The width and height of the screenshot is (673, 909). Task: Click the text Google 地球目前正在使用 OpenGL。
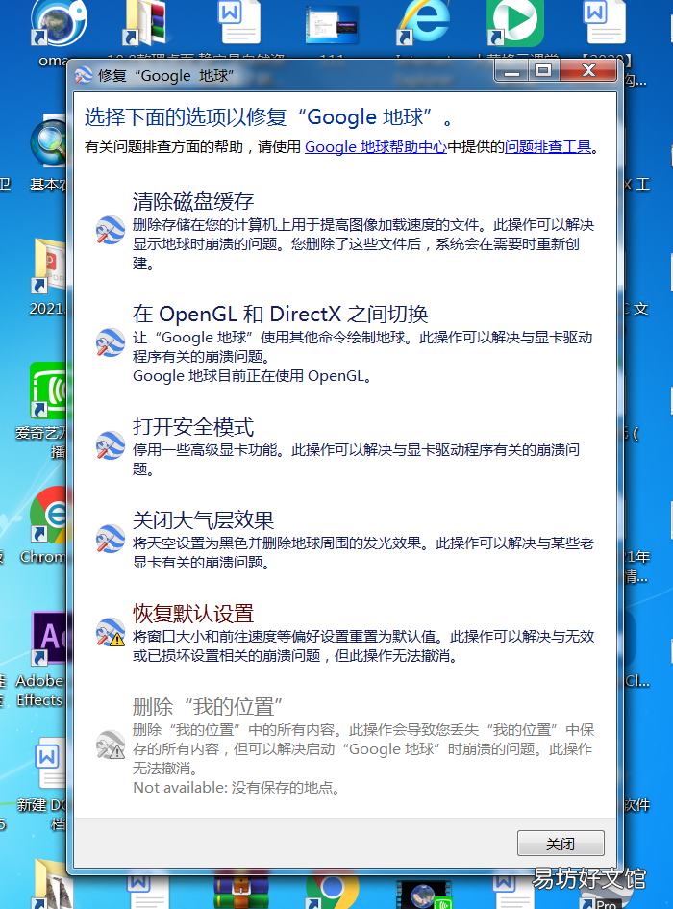coord(252,376)
